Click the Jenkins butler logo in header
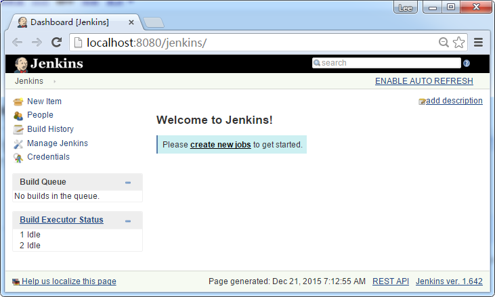495x297 pixels. (21, 64)
